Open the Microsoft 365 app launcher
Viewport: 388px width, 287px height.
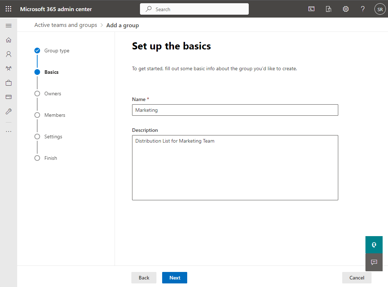(9, 9)
